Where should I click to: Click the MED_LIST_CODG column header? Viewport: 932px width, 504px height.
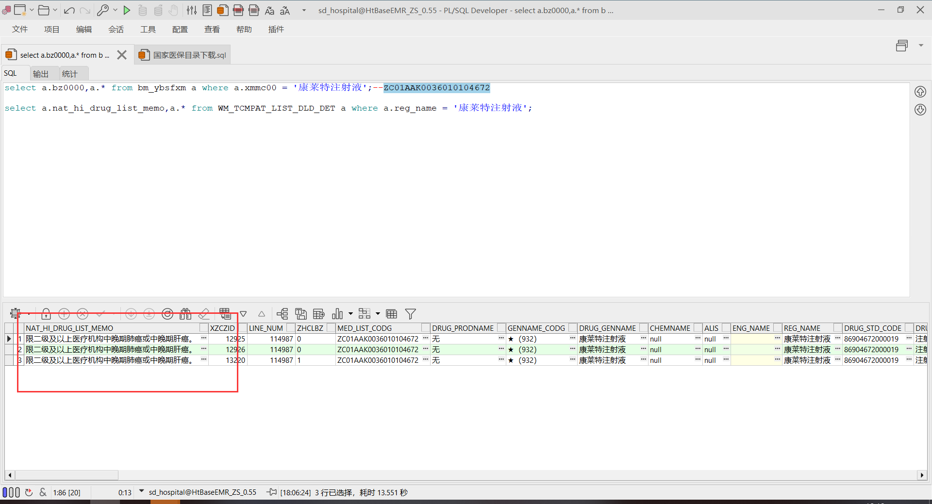point(383,328)
